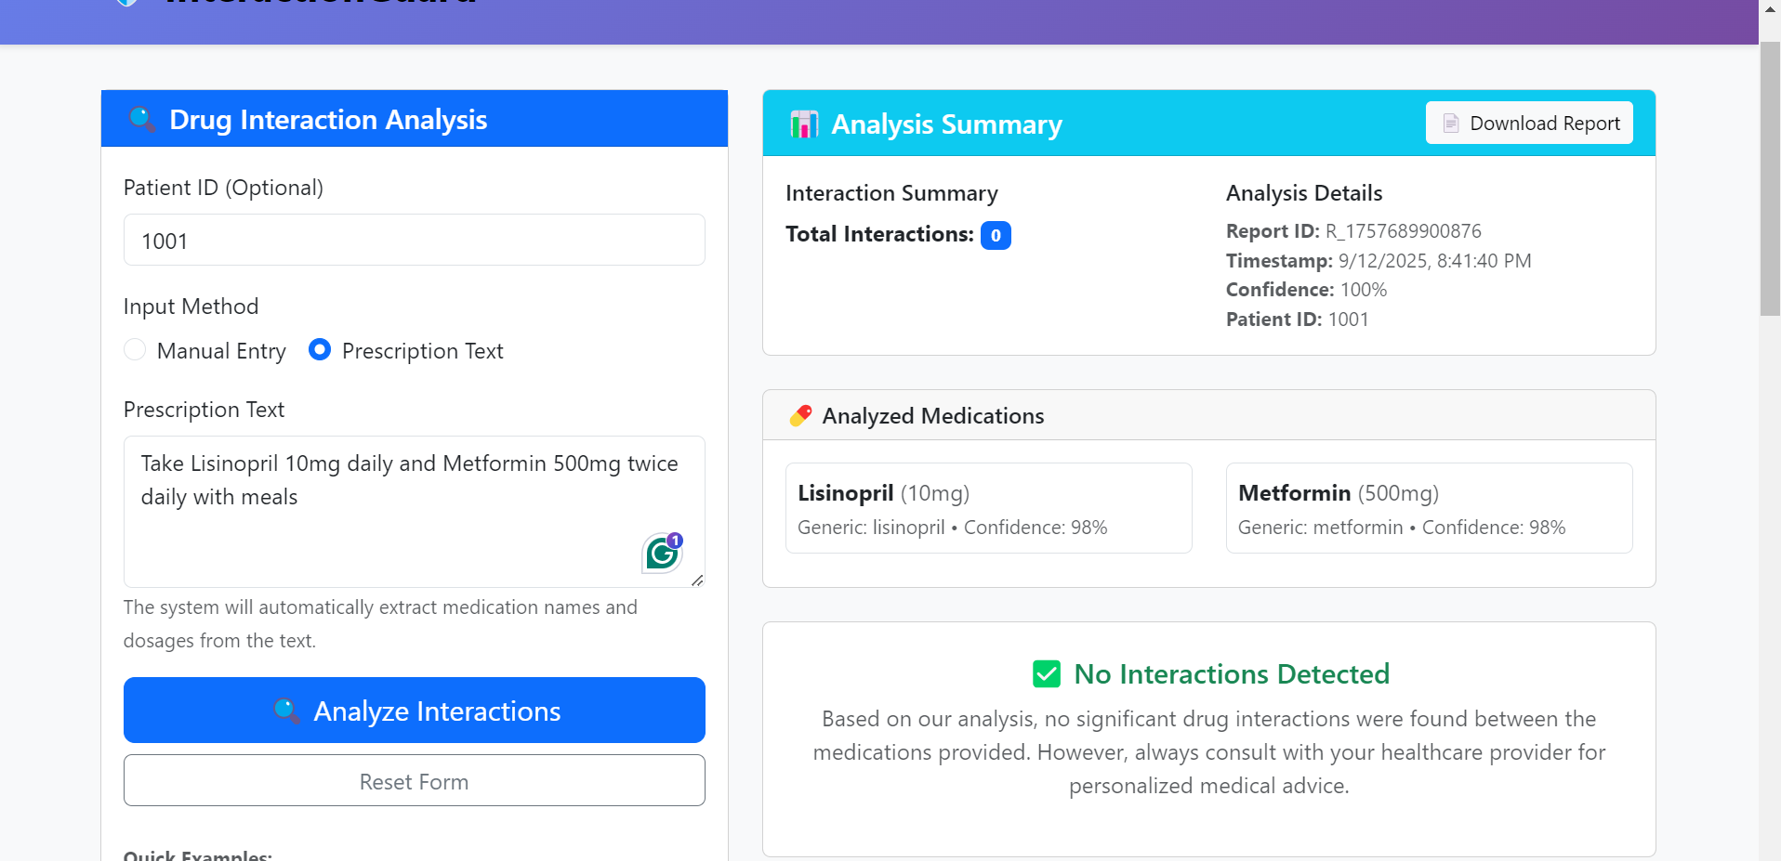Select the Metformin medication card
This screenshot has height=861, width=1781.
(x=1429, y=508)
